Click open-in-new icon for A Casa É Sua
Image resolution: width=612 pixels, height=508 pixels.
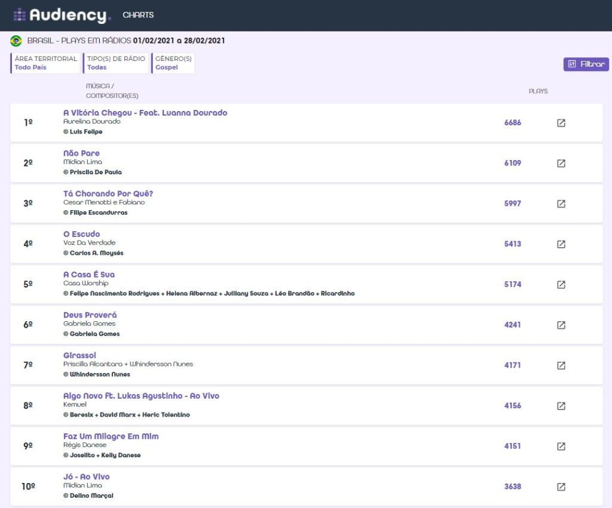pyautogui.click(x=561, y=285)
